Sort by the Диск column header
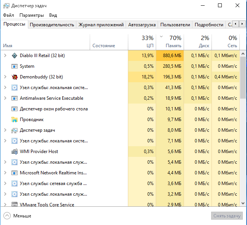 pos(198,42)
